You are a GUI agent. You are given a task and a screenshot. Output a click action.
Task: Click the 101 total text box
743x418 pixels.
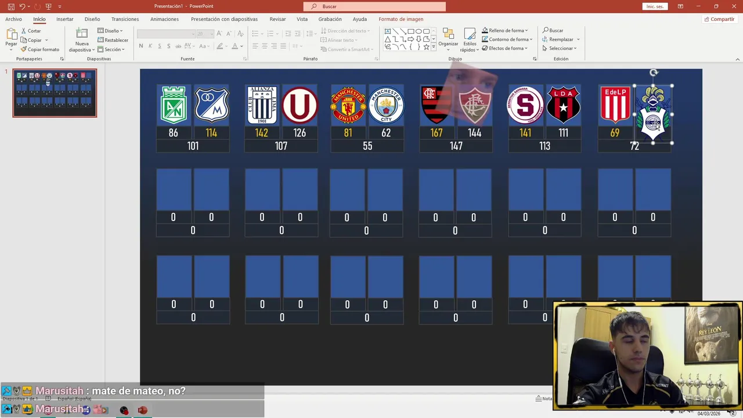point(193,146)
